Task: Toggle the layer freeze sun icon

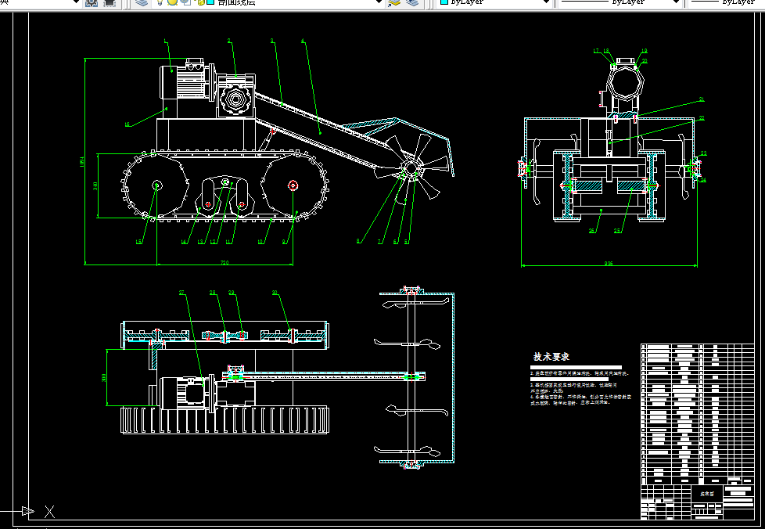Action: tap(172, 2)
